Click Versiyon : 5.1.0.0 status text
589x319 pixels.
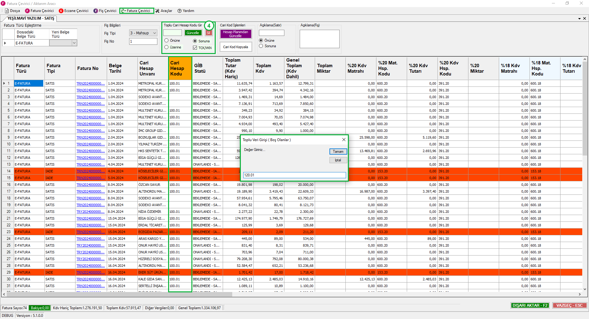(x=30, y=316)
